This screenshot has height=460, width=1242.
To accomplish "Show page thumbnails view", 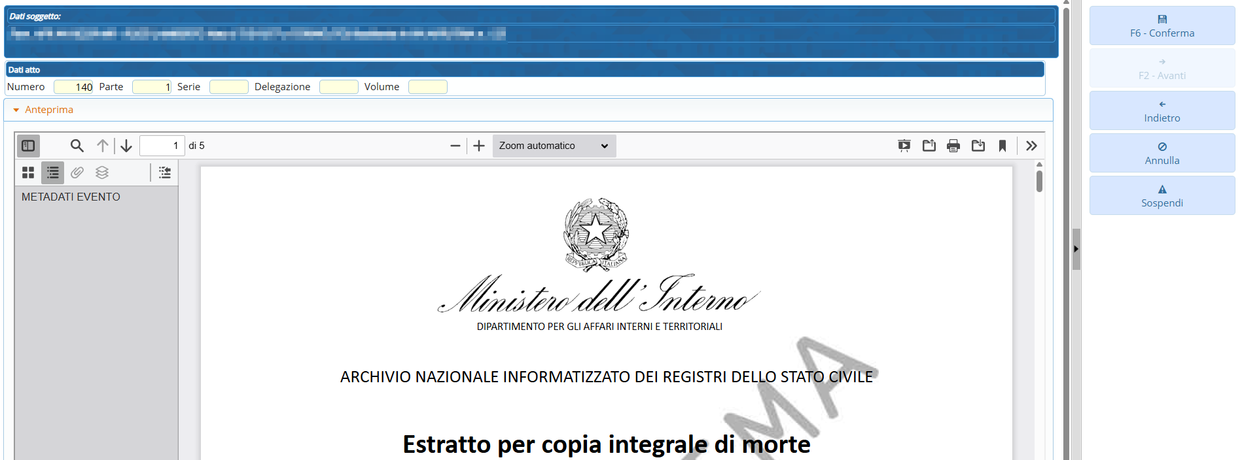I will coord(28,172).
